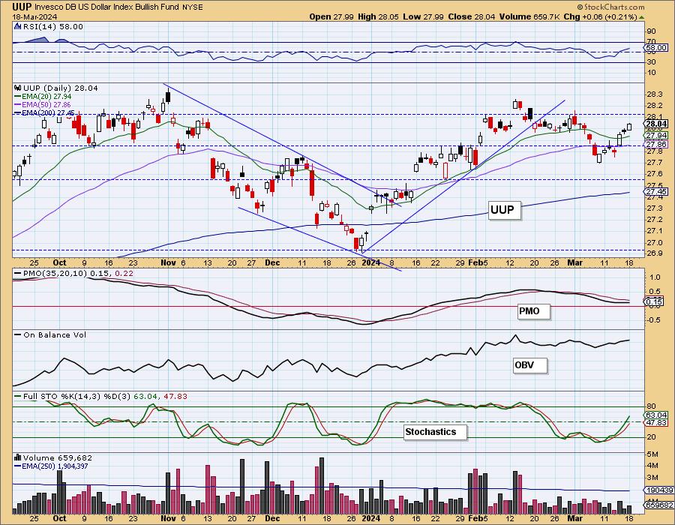Click the Mar label on the bottom date axis
This screenshot has width=675, height=525.
pos(574,518)
